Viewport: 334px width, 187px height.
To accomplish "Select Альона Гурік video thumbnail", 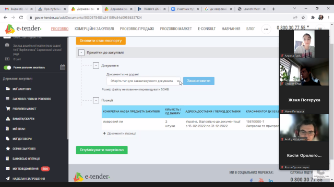I will click(x=304, y=44).
